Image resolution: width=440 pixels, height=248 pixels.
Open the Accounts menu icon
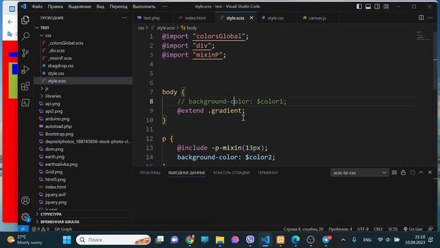pos(25,200)
